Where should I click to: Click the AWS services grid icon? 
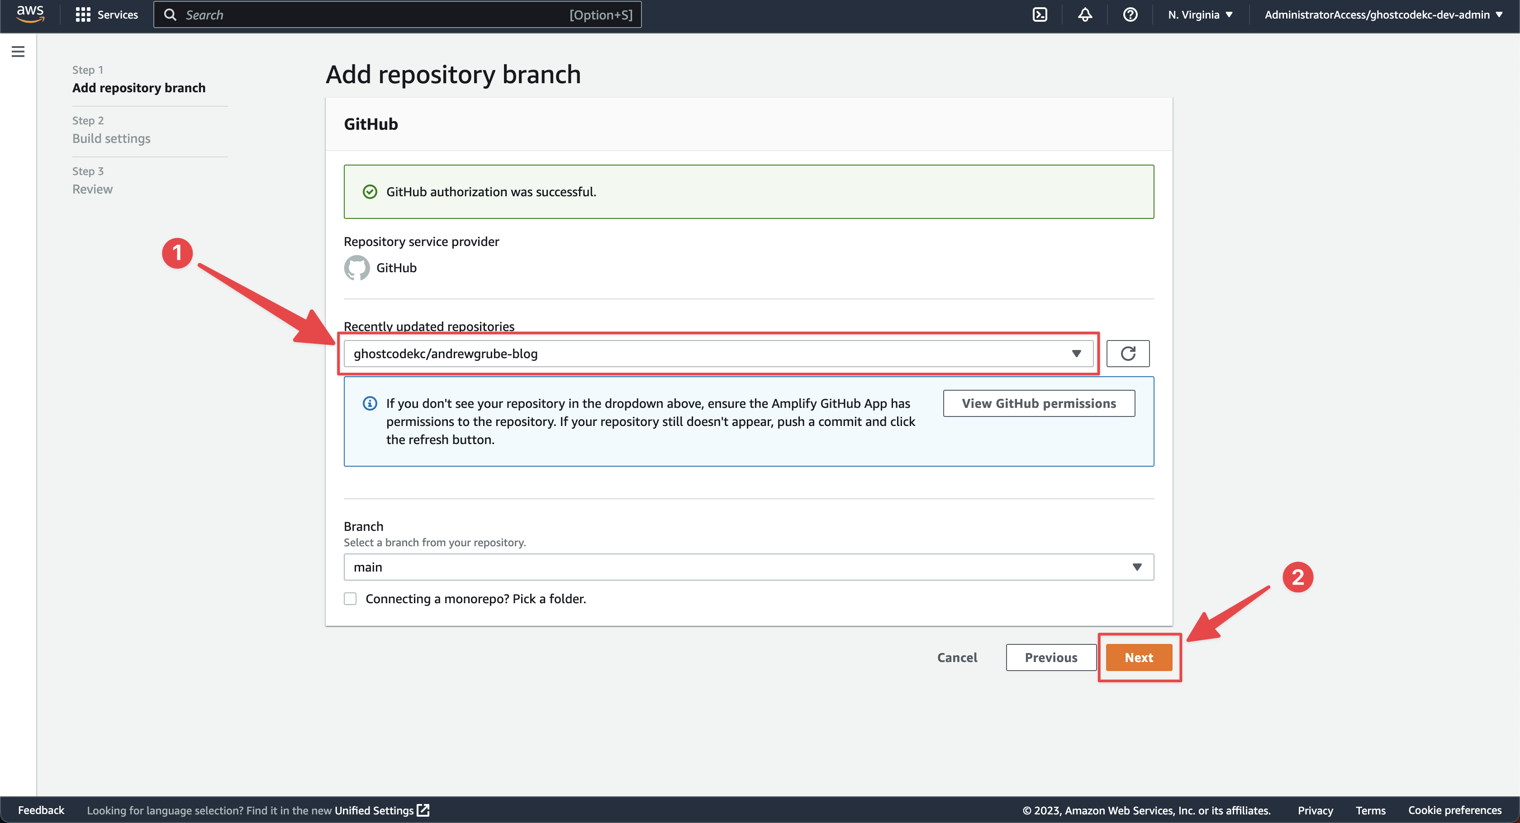pos(83,14)
